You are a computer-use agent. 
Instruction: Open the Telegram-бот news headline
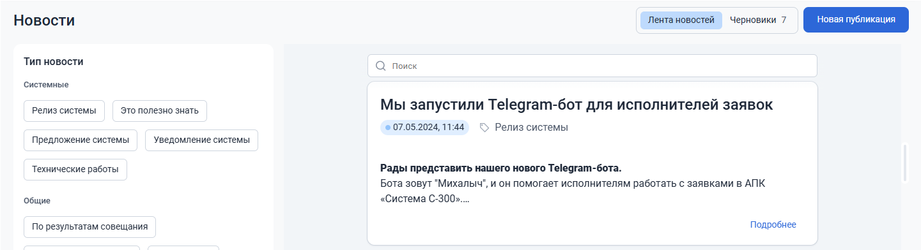(x=577, y=105)
